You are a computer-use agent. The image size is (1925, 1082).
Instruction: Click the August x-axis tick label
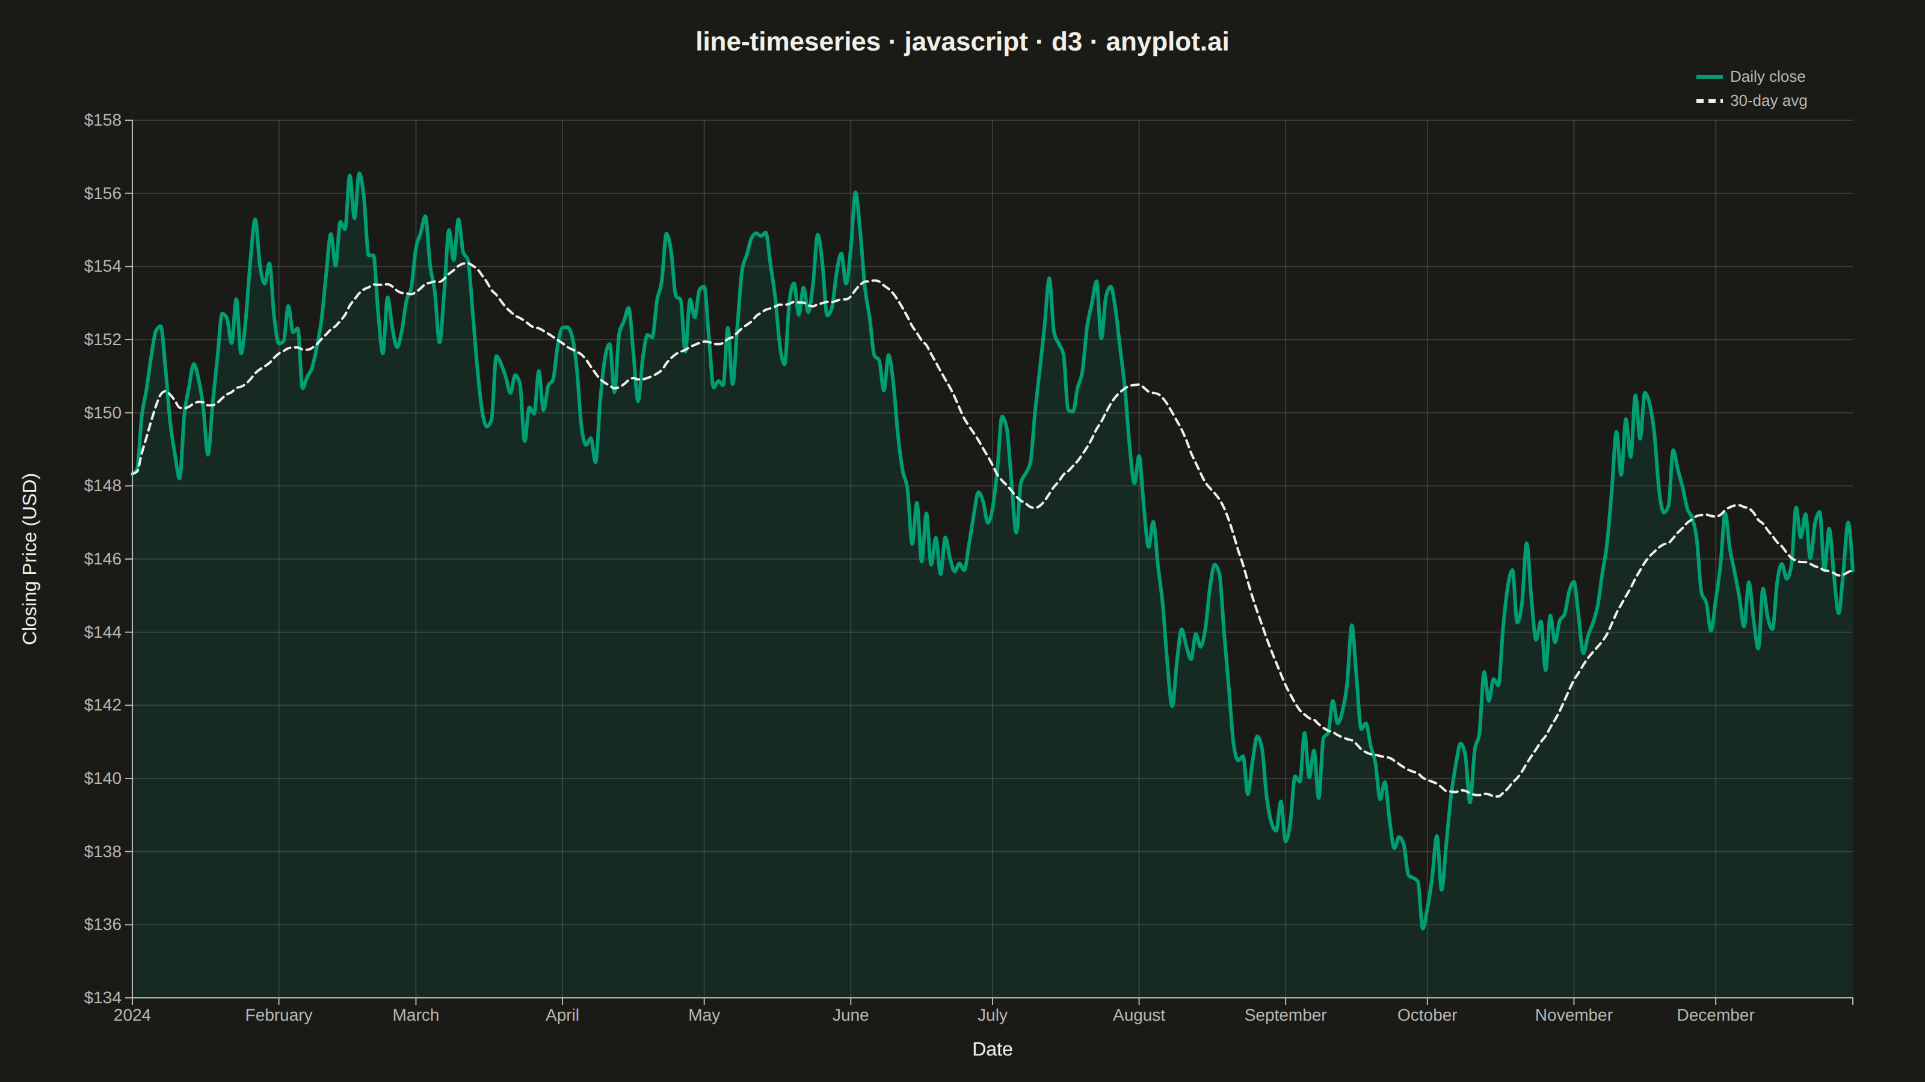tap(1139, 1015)
